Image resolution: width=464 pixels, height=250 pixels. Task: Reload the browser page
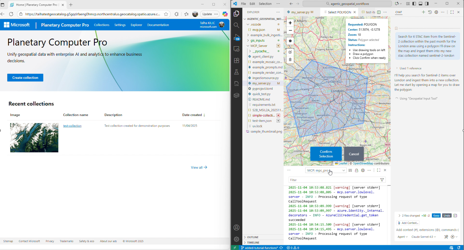click(x=11, y=14)
